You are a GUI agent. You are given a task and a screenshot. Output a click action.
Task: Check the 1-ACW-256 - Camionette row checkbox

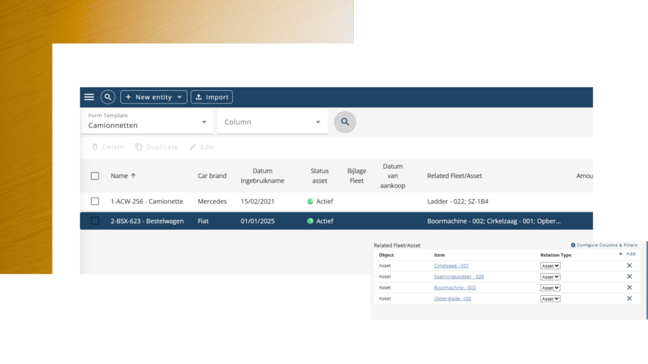[95, 202]
